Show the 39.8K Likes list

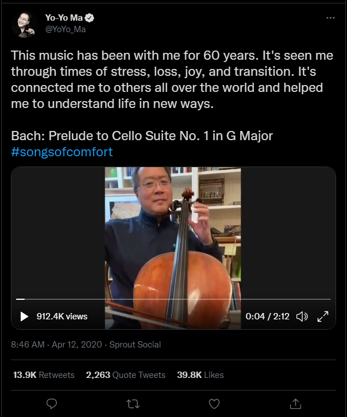200,375
